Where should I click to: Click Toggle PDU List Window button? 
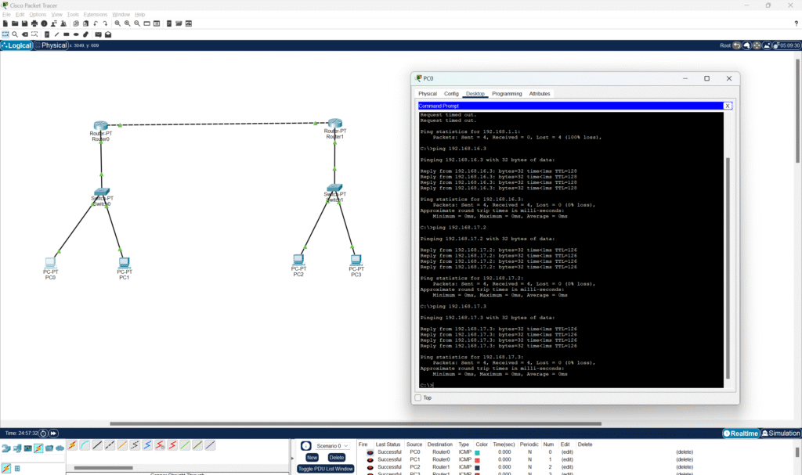(x=325, y=469)
